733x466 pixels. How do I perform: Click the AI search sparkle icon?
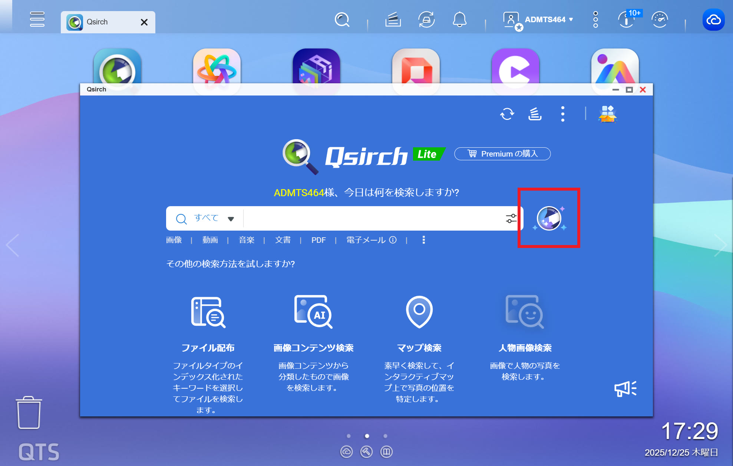click(x=549, y=218)
